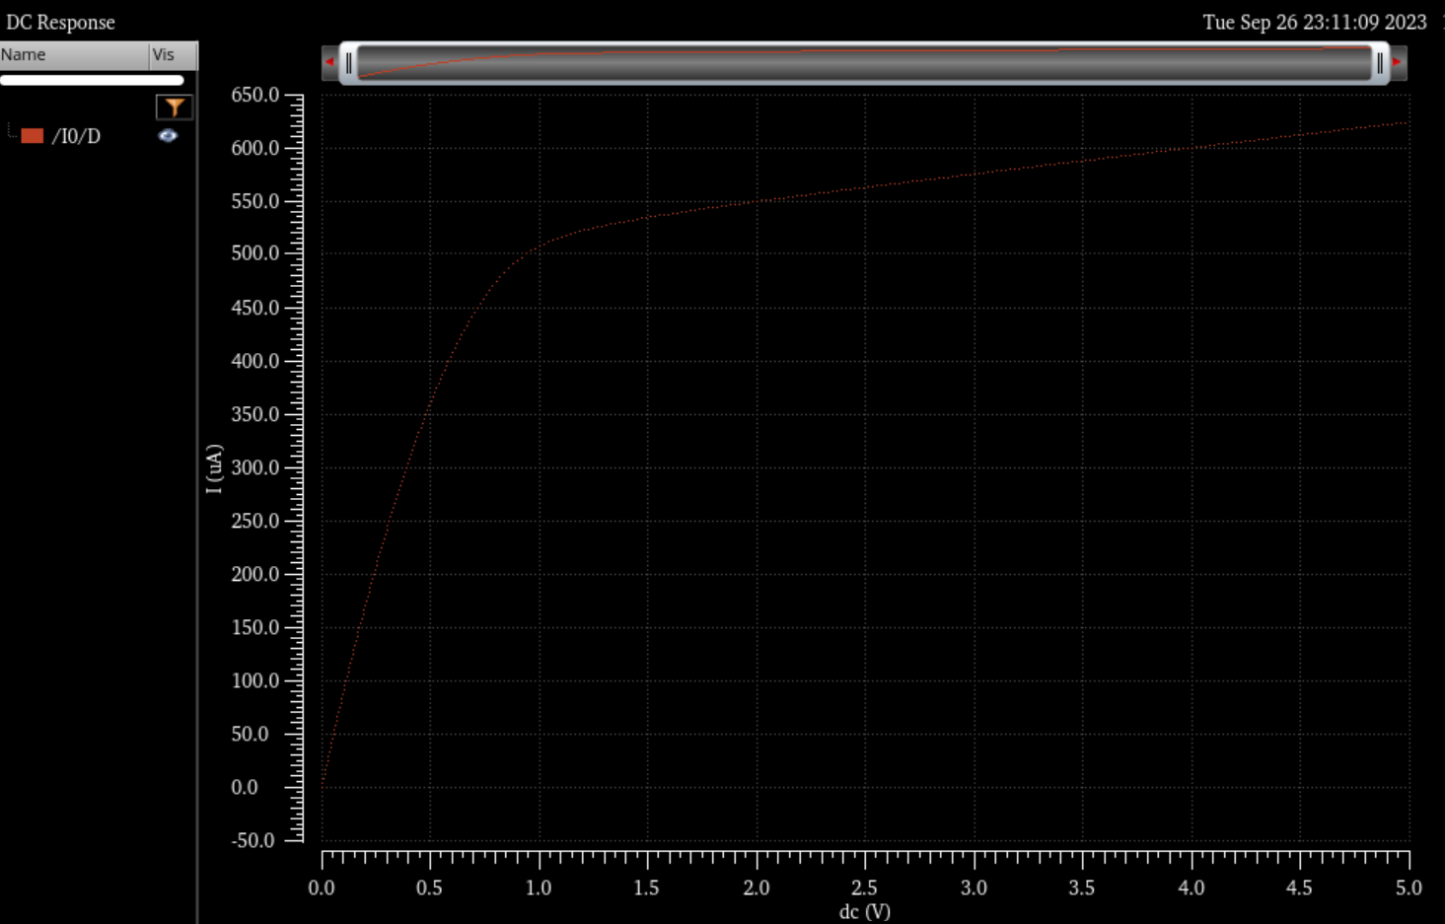Screen dimensions: 1445x924
Task: Click the 650.0 y-axis tick label
Action: [255, 95]
